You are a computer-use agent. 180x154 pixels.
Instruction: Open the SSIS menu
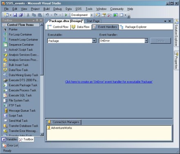pyautogui.click(x=79, y=9)
